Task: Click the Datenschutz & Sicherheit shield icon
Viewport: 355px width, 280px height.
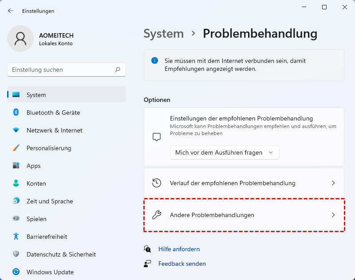Action: (16, 254)
